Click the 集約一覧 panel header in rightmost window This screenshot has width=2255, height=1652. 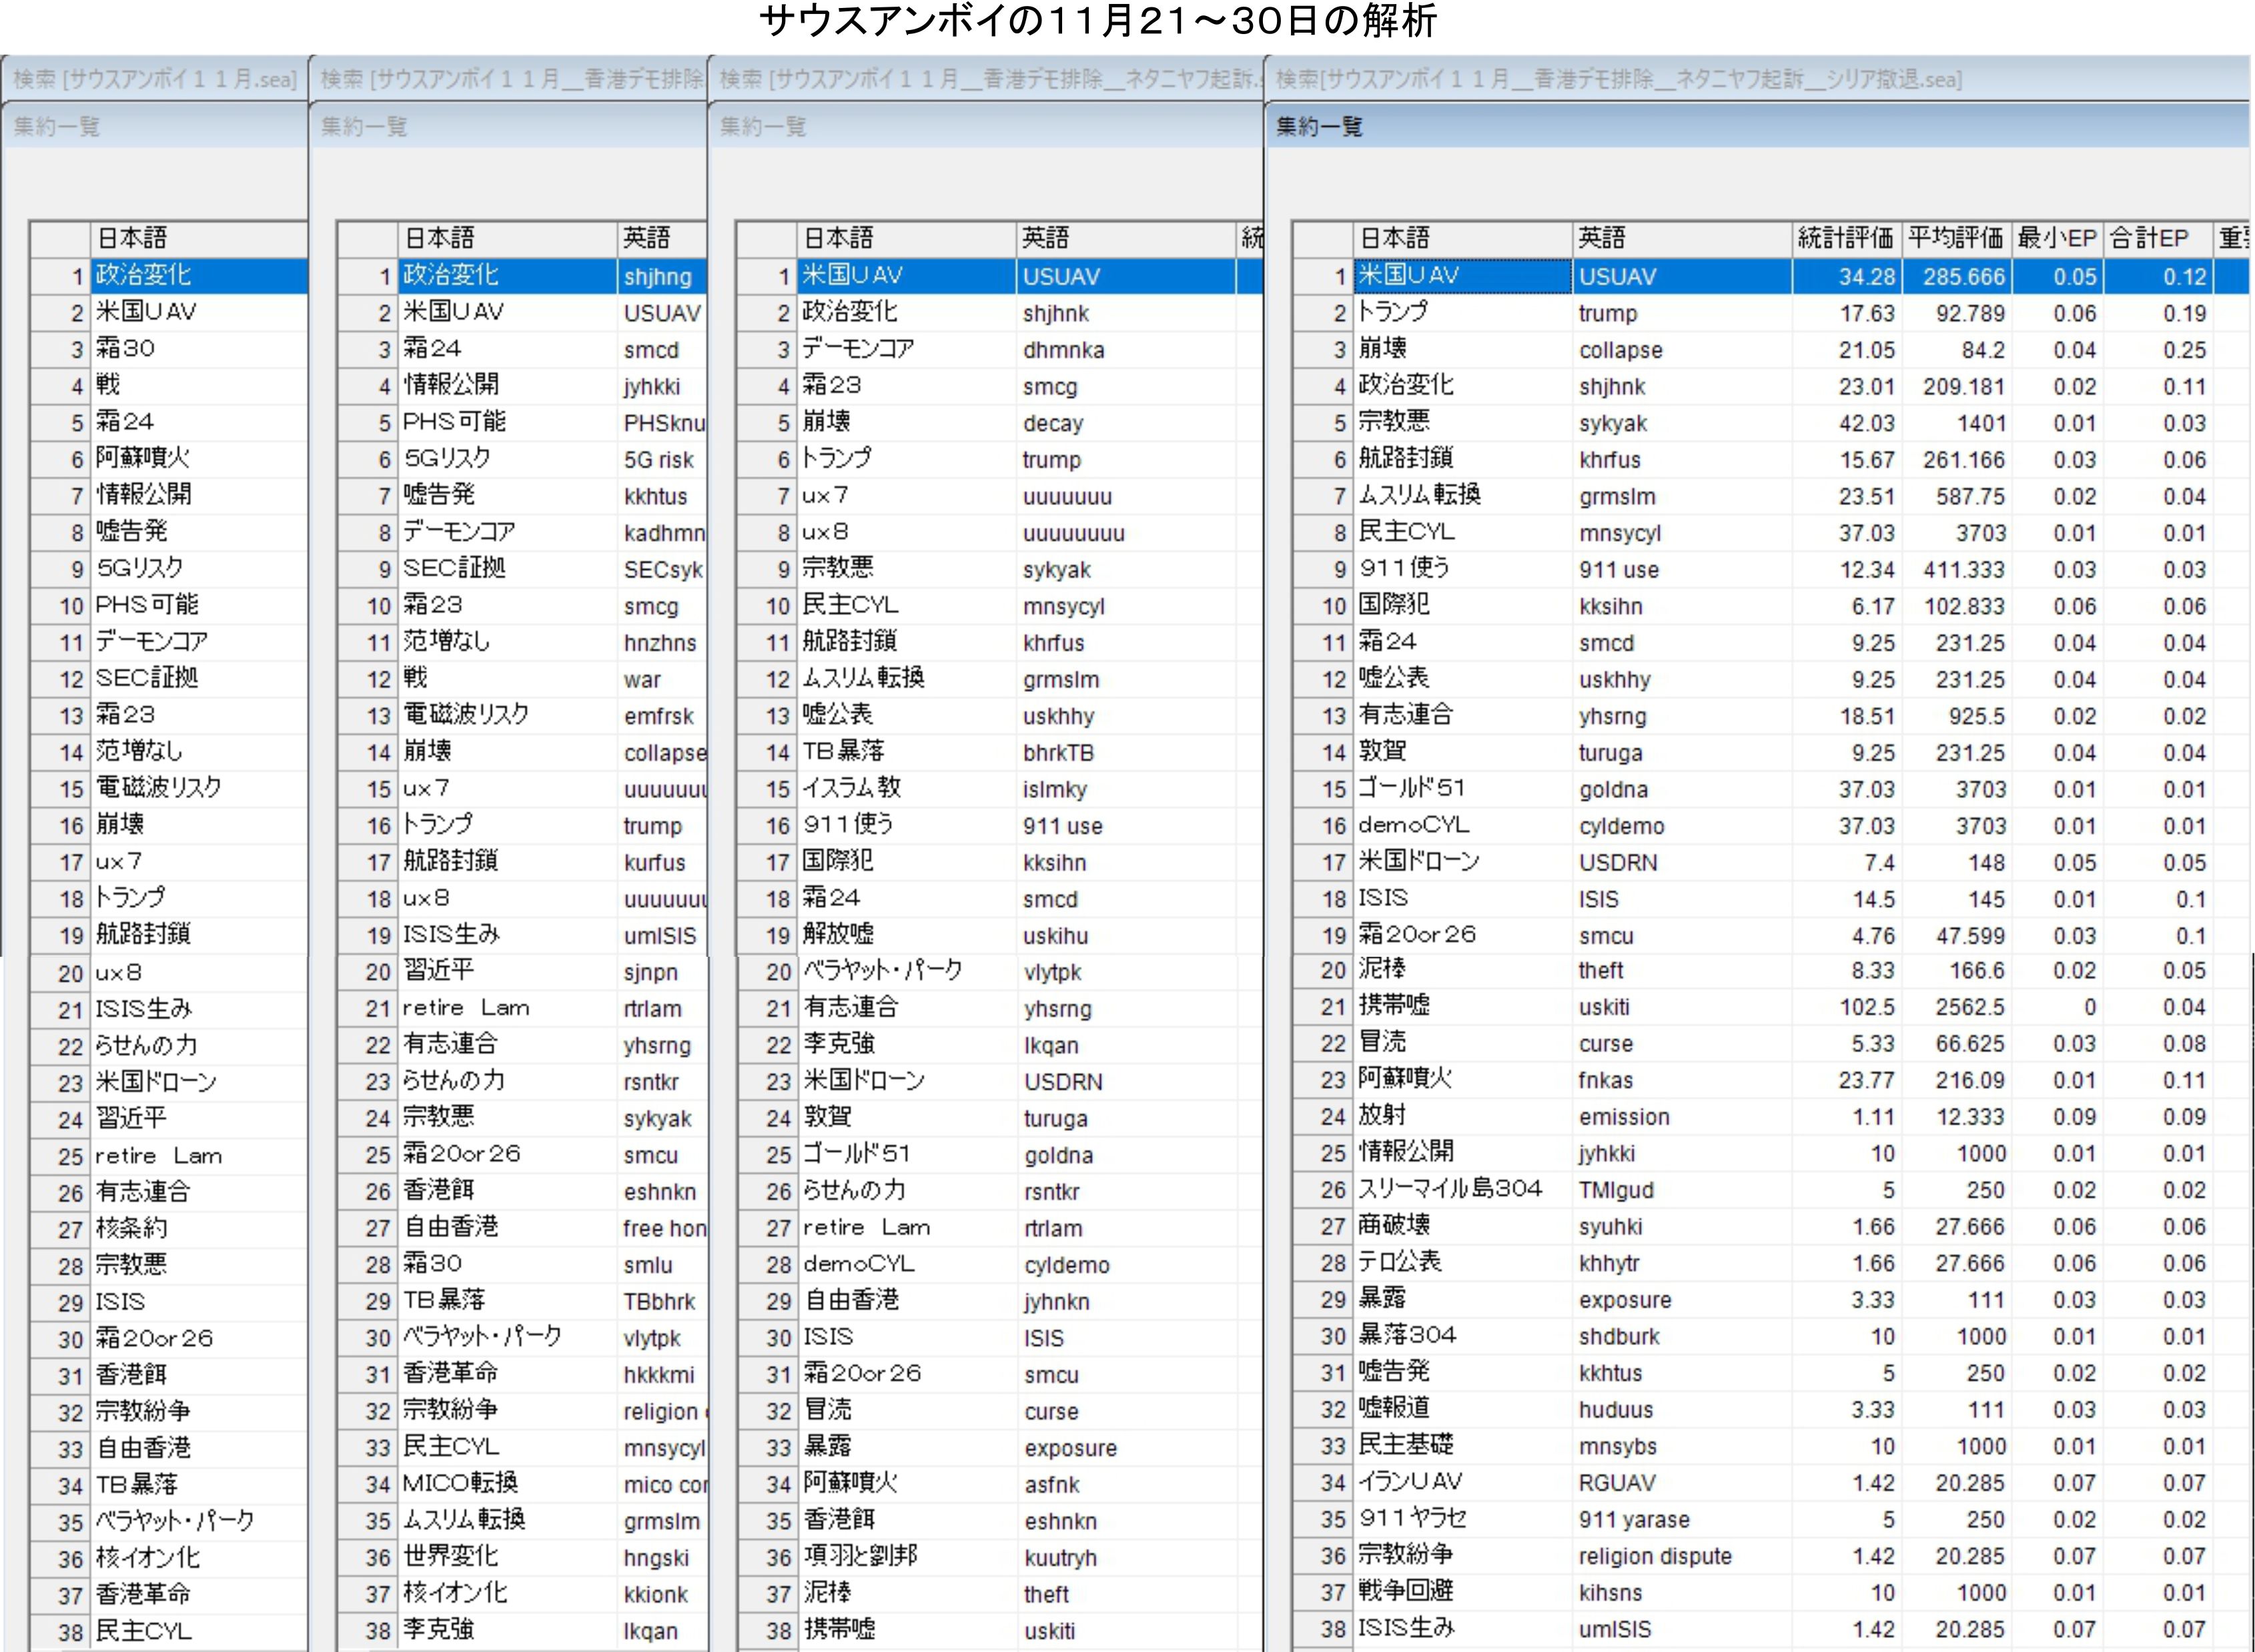coord(1320,127)
